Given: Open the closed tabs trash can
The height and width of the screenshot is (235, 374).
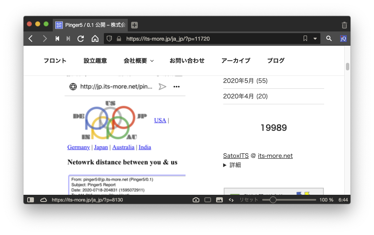Looking at the screenshot, I should (344, 25).
